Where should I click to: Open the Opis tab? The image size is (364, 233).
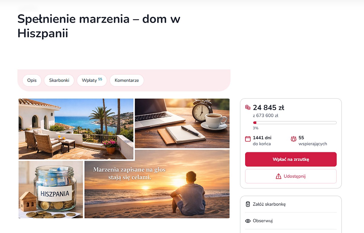pos(32,80)
